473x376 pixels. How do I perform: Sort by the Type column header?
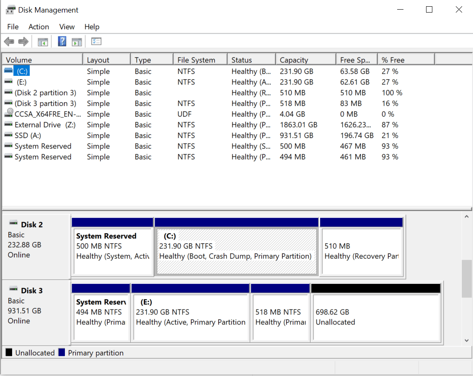152,60
